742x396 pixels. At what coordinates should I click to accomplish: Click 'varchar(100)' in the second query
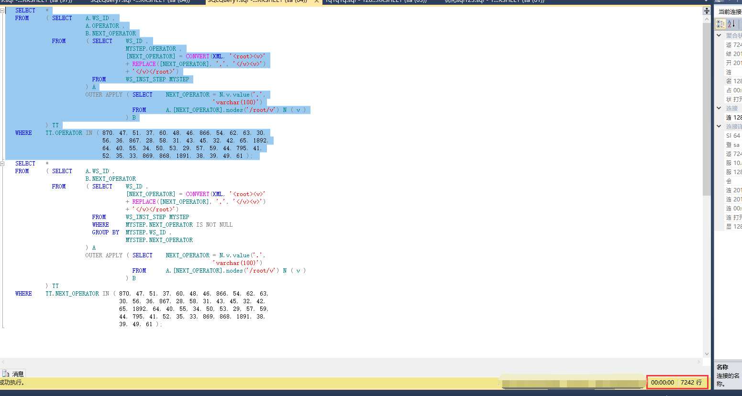(x=236, y=263)
